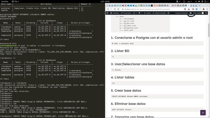Viewport: 210px width, 118px height.
Task: Click the network icon in top bar
Action: pyautogui.click(x=196, y=1)
